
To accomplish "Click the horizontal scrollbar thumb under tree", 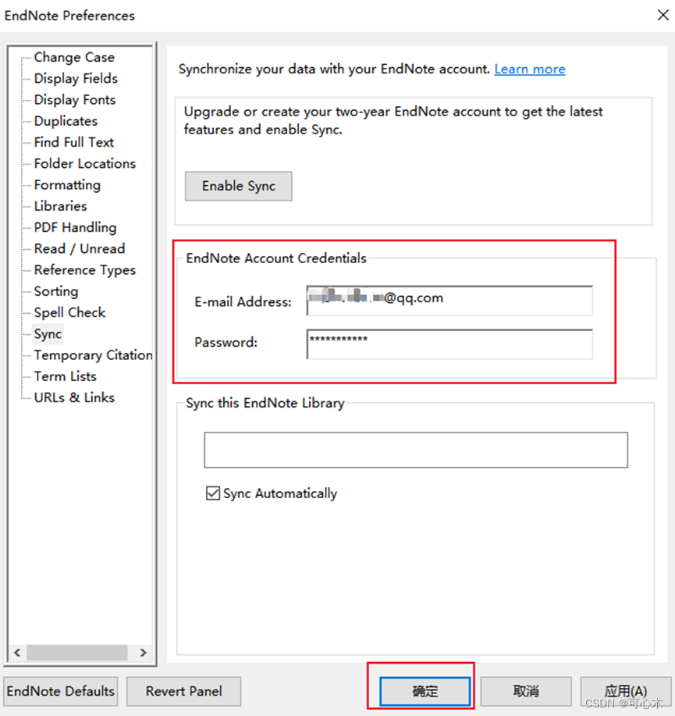I will (76, 653).
